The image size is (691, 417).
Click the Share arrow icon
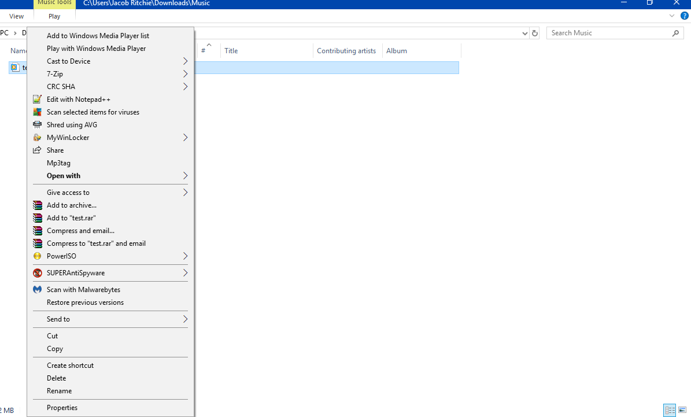click(x=38, y=150)
